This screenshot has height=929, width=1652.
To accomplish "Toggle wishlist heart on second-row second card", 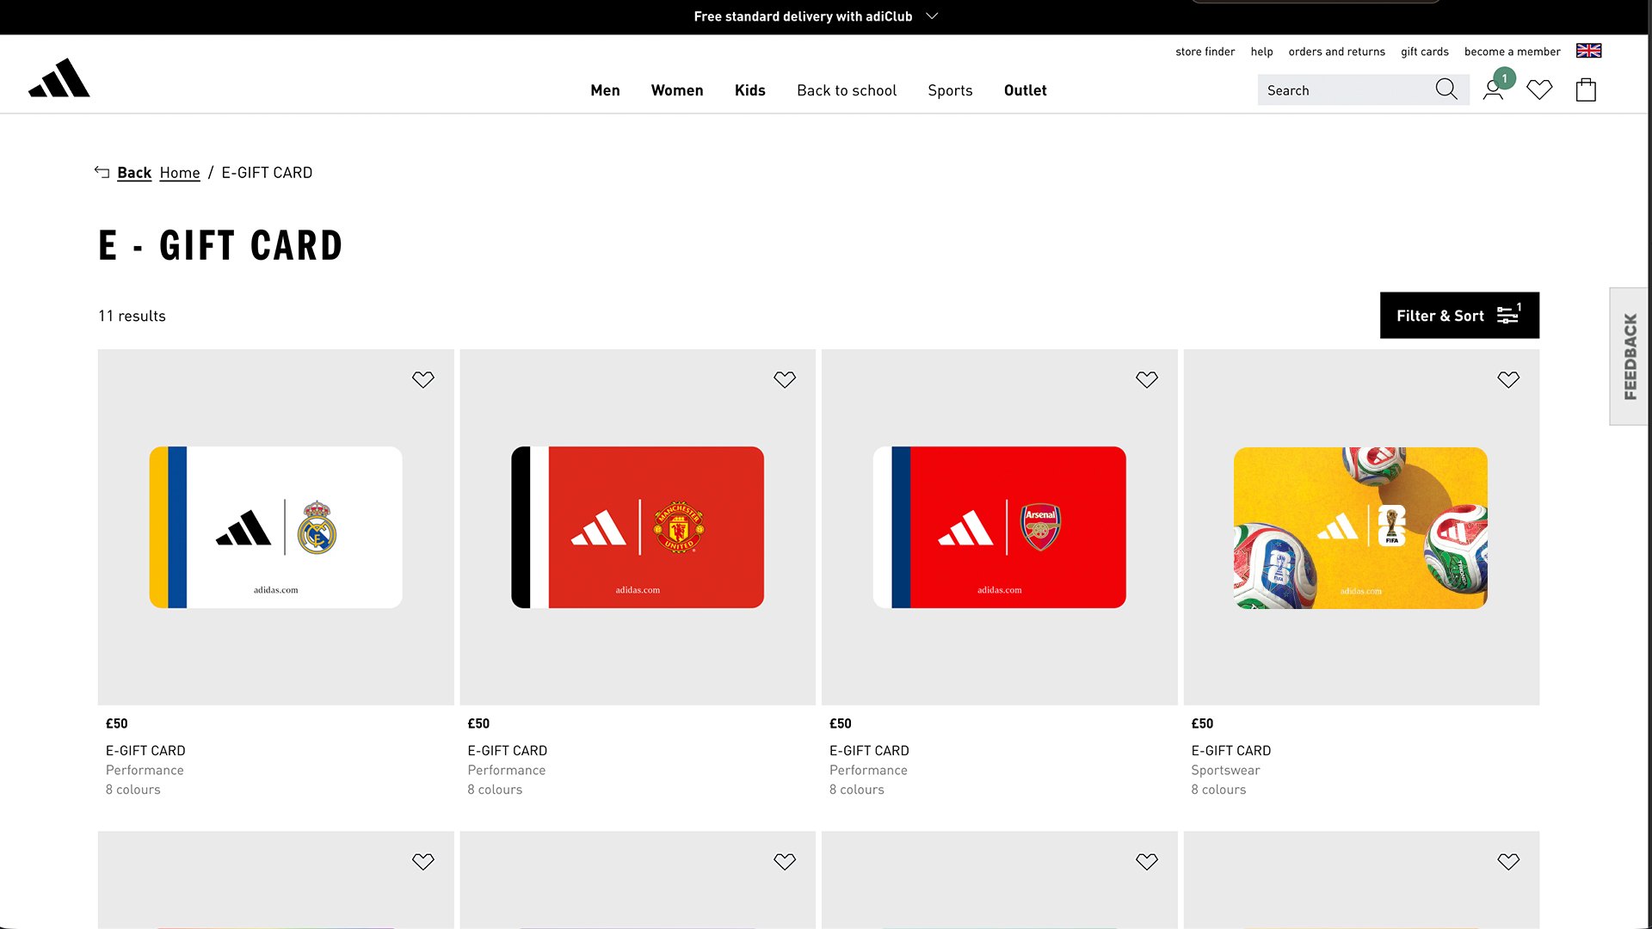I will [785, 861].
